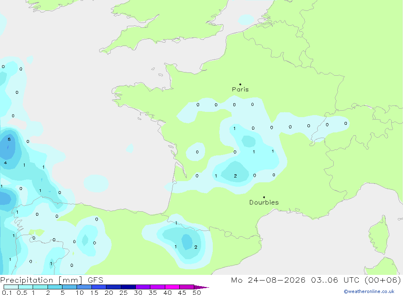This screenshot has width=403, height=295.
Task: Click the '50' legend tick label
Action: pos(197,293)
